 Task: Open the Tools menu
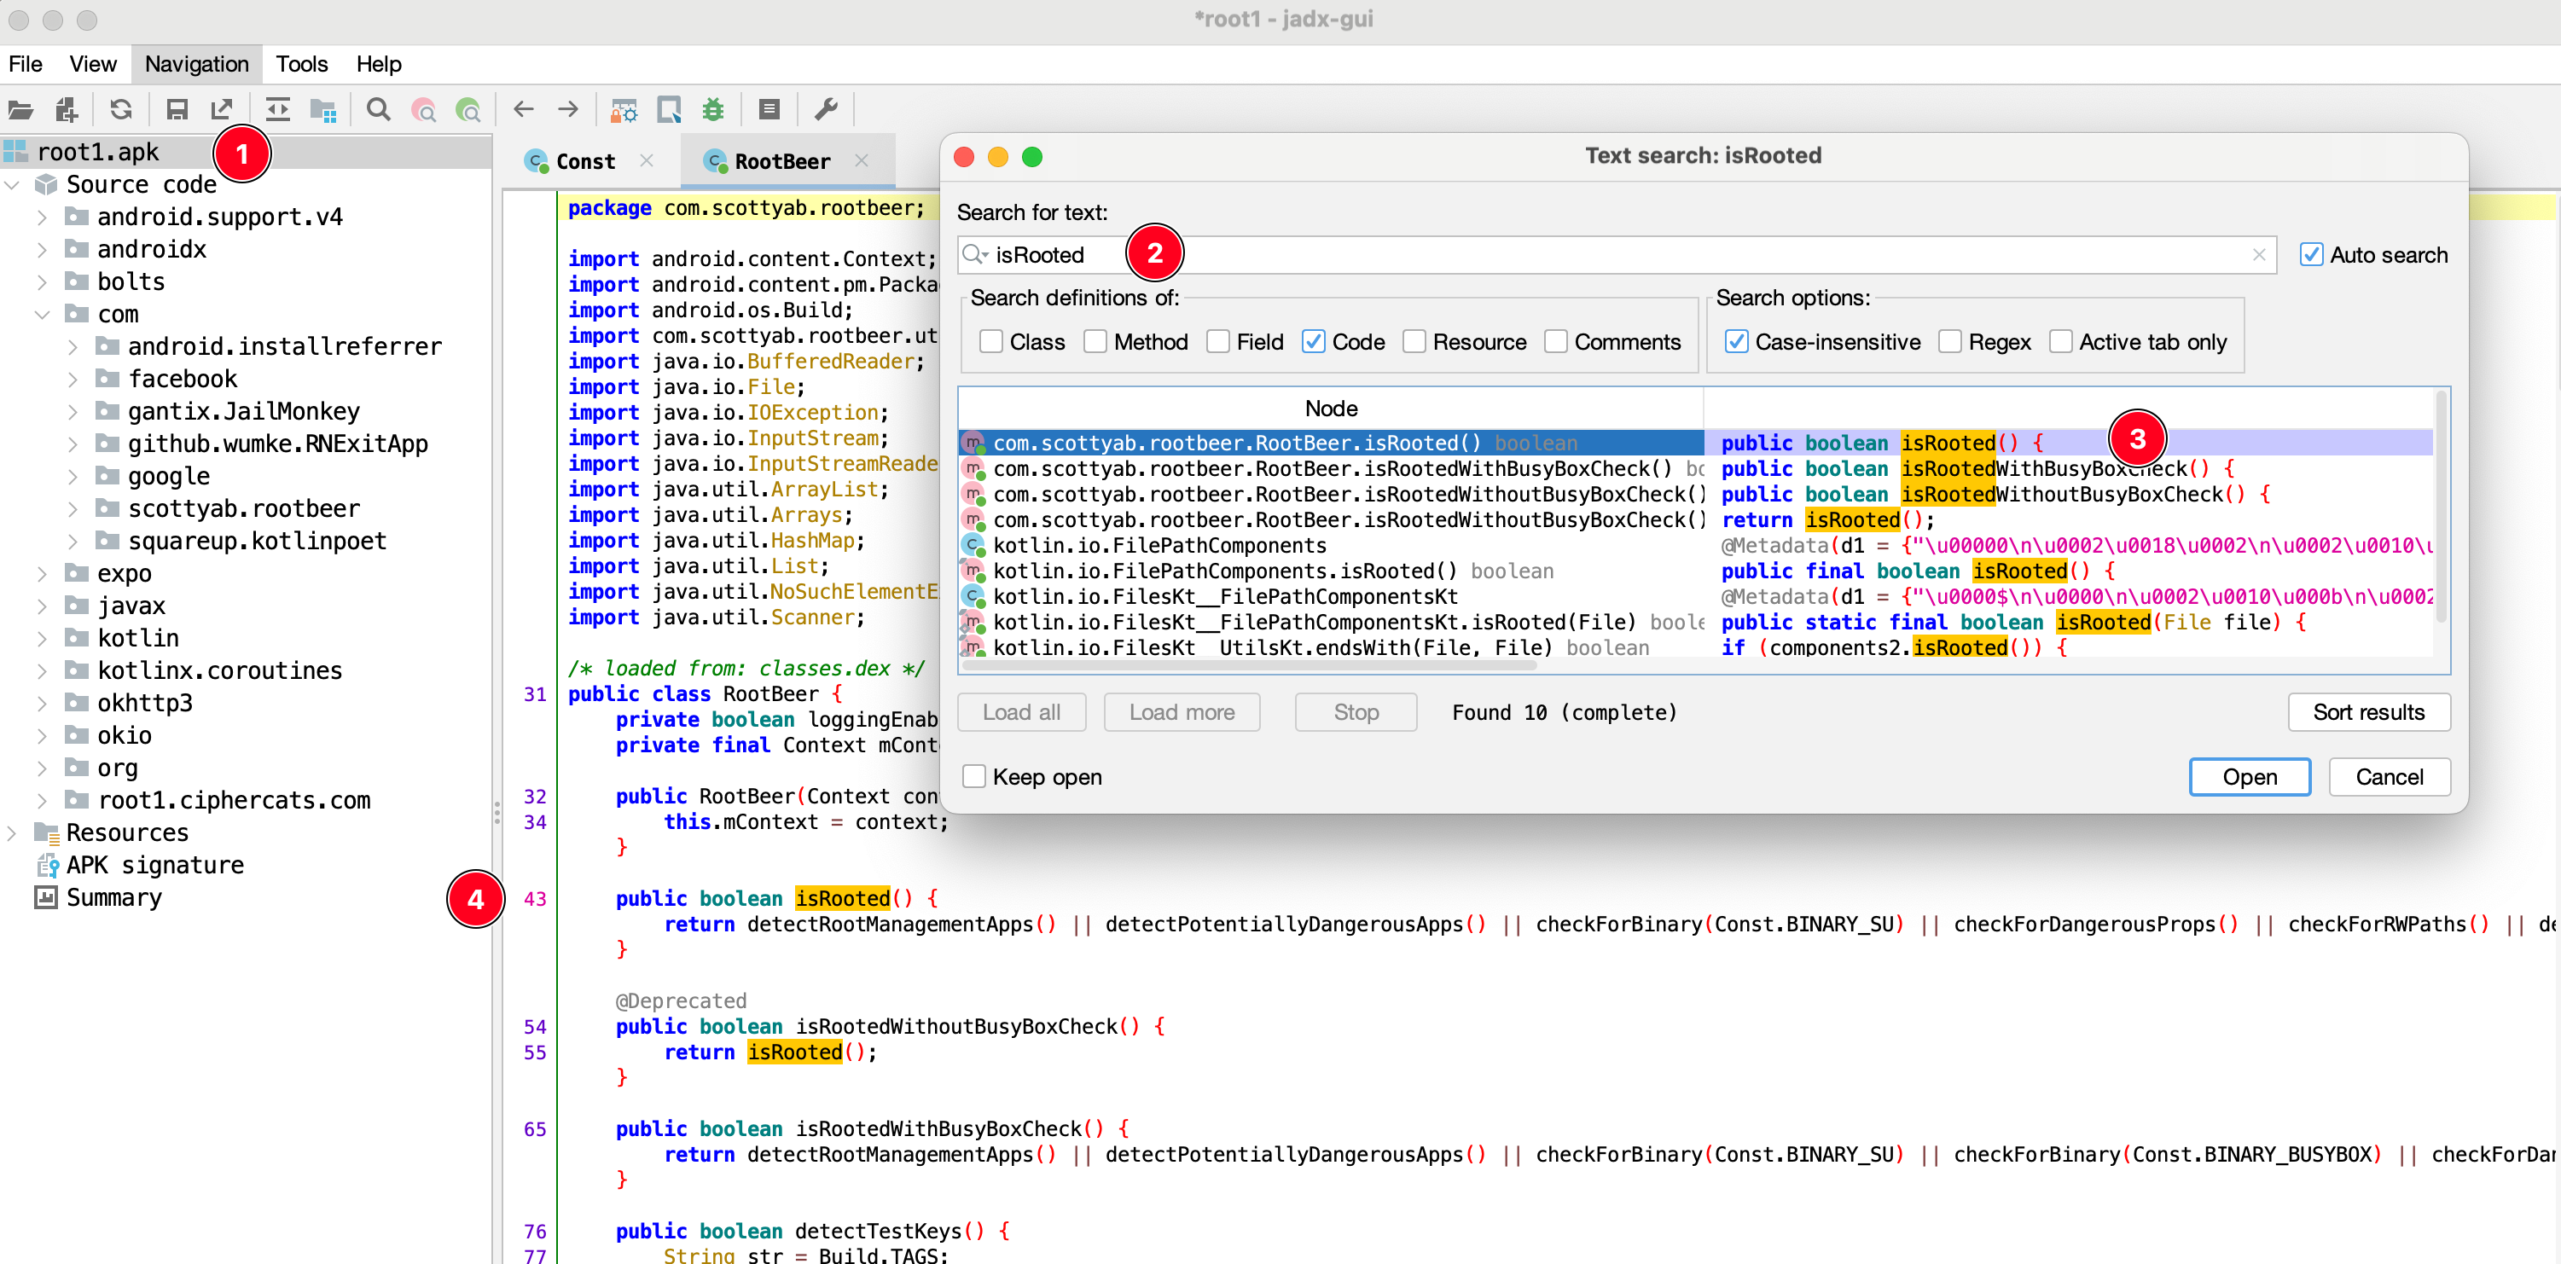point(300,64)
